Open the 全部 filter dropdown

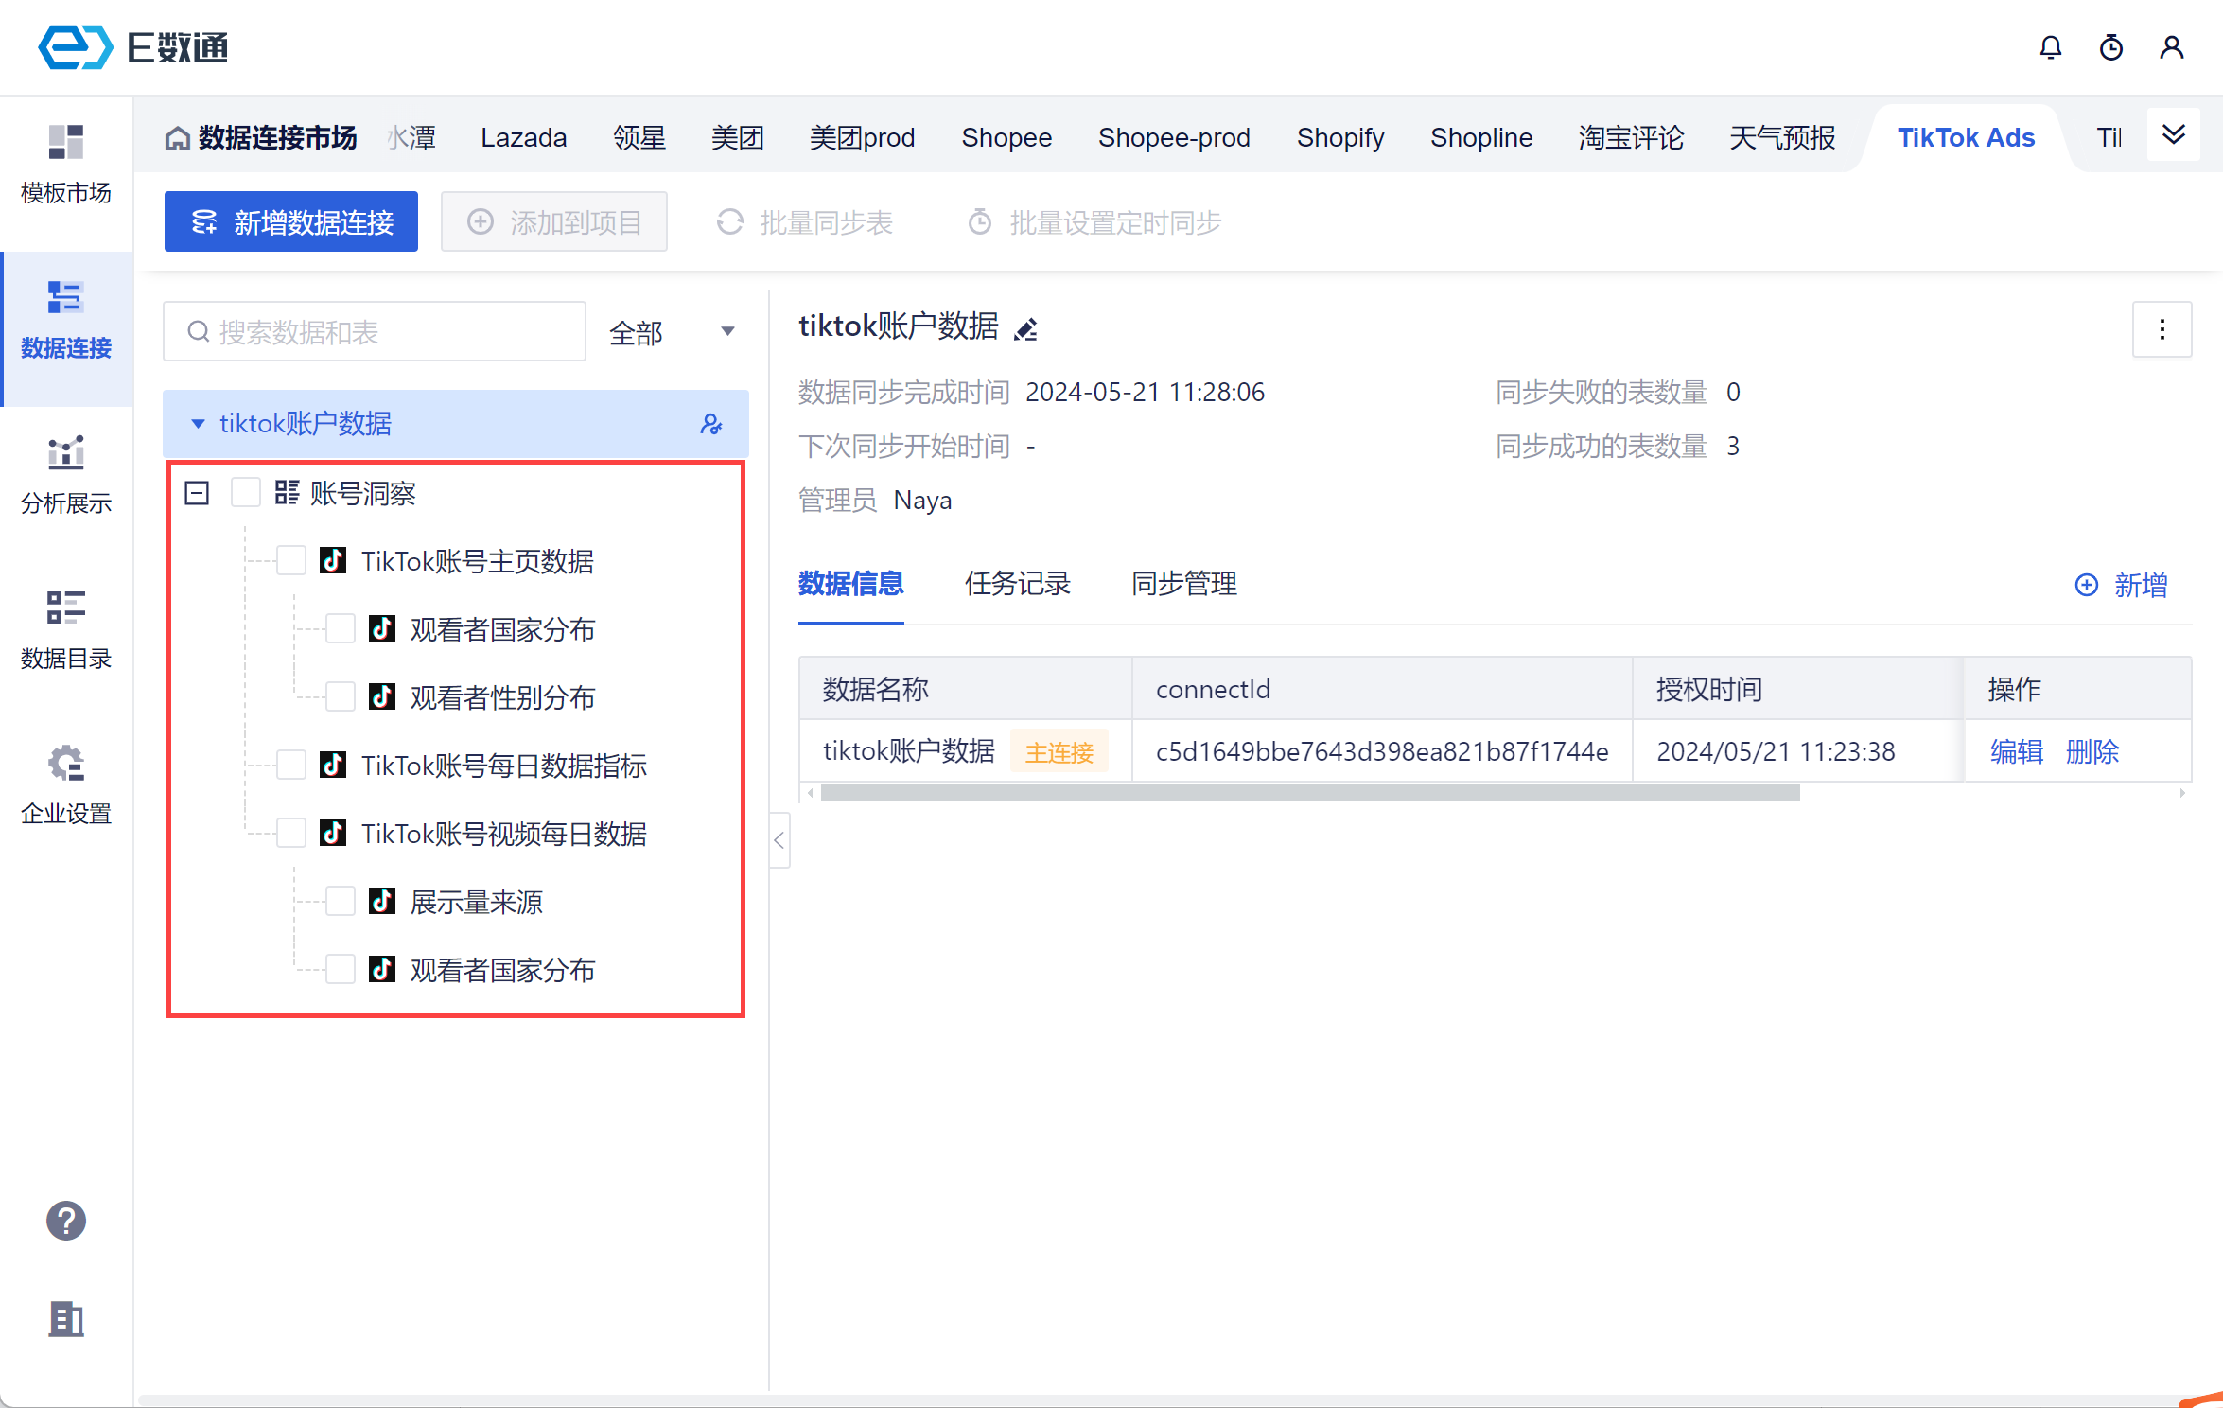point(673,332)
